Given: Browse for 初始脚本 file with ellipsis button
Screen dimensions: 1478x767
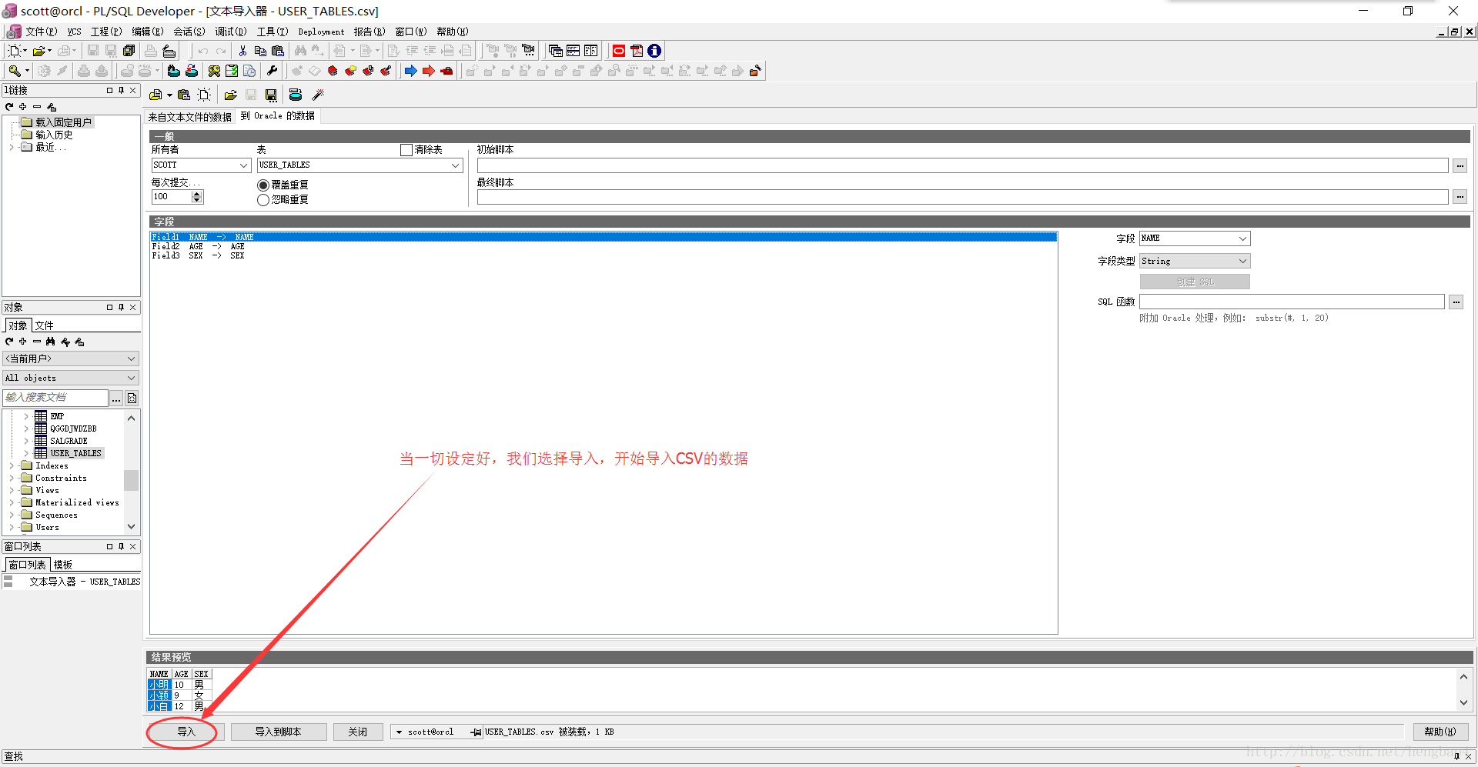Looking at the screenshot, I should click(1460, 165).
